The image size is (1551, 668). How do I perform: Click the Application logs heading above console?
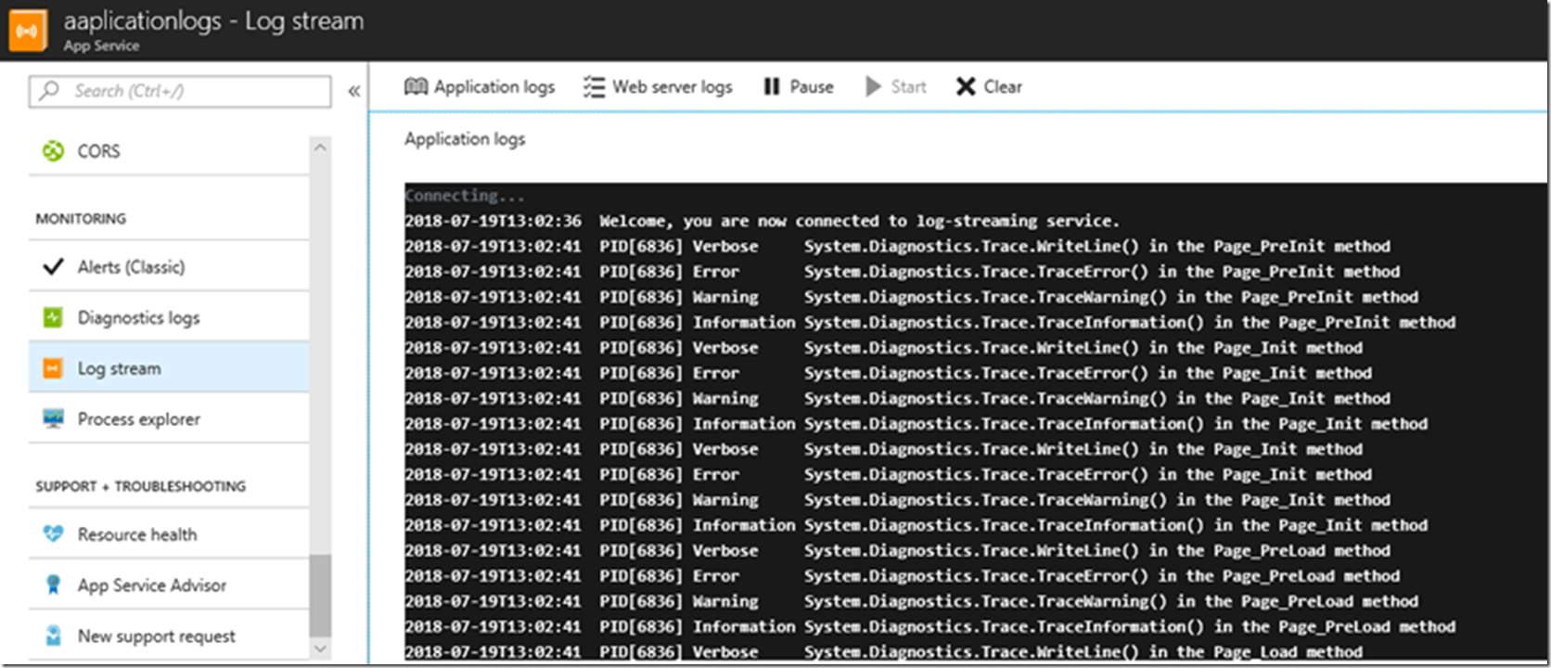point(465,139)
